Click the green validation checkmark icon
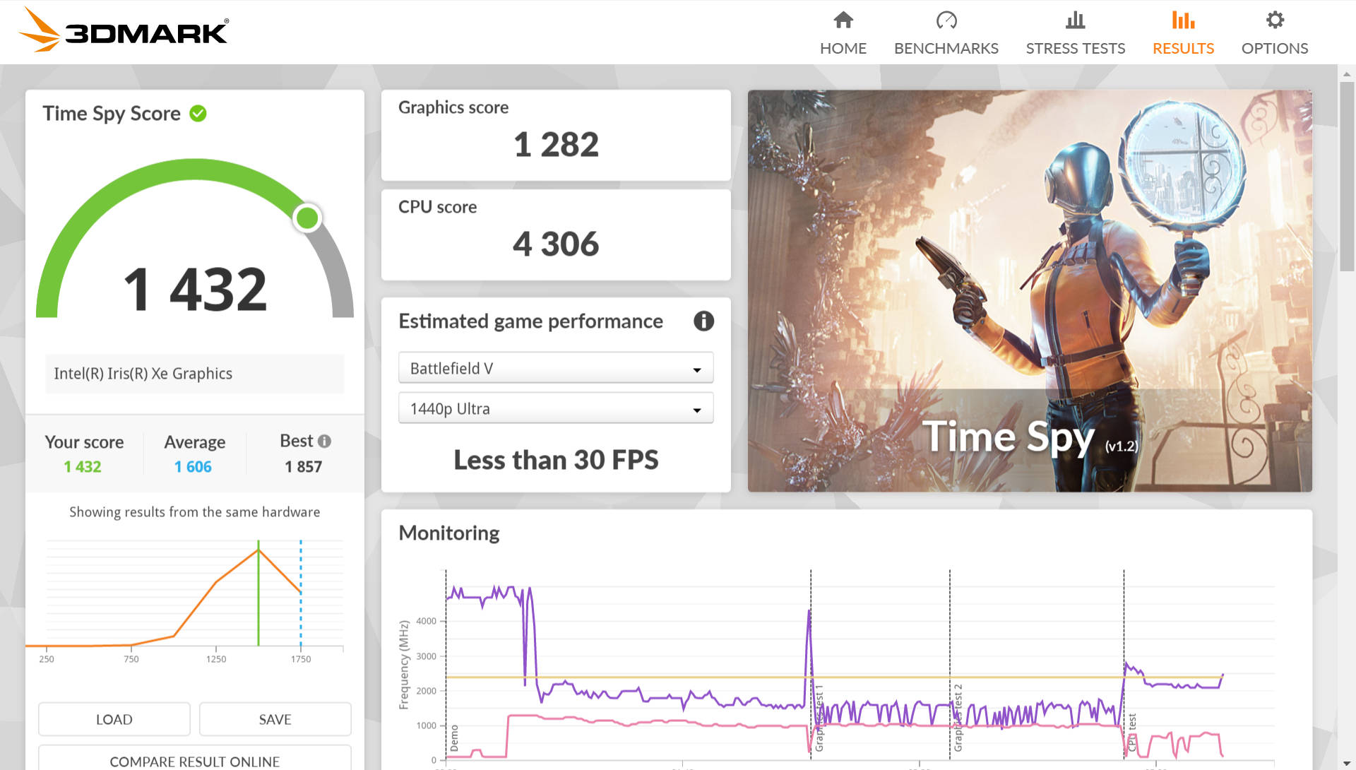Image resolution: width=1356 pixels, height=770 pixels. 198,113
